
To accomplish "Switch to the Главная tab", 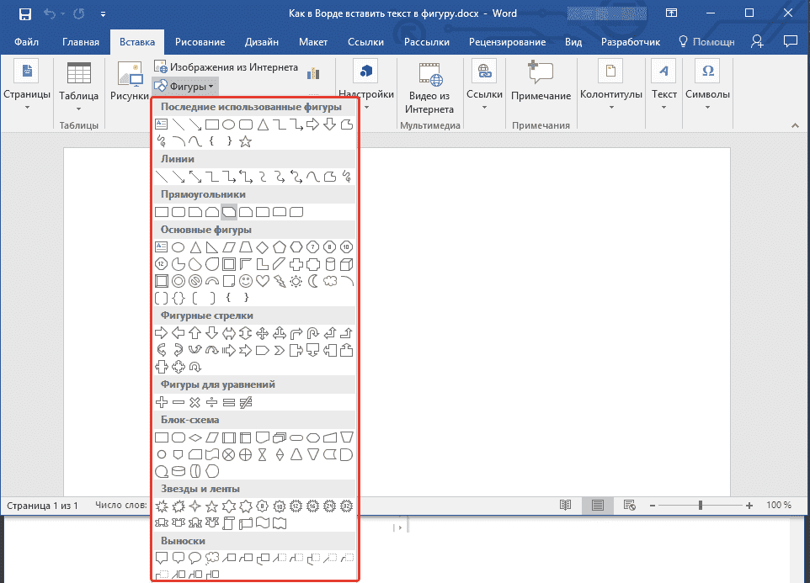I will pos(81,42).
